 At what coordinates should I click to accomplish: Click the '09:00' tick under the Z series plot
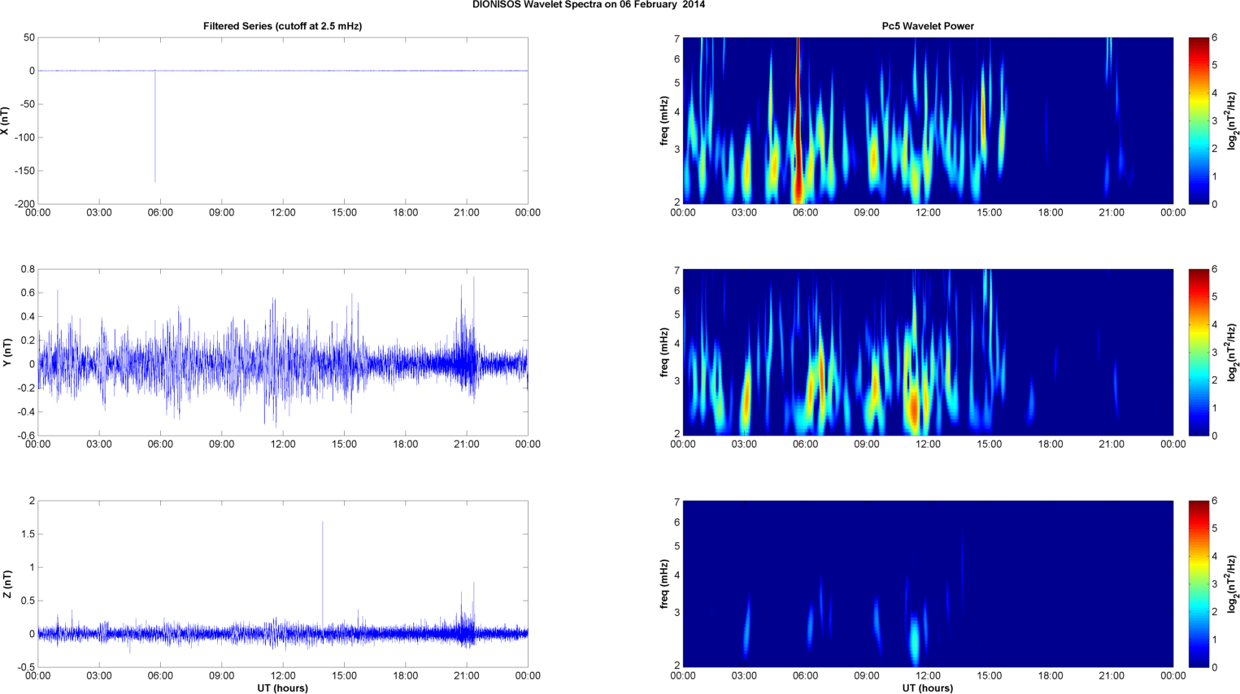coord(221,676)
